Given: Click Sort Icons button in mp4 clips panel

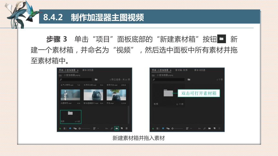Looking at the screenshot, I should (94, 128).
